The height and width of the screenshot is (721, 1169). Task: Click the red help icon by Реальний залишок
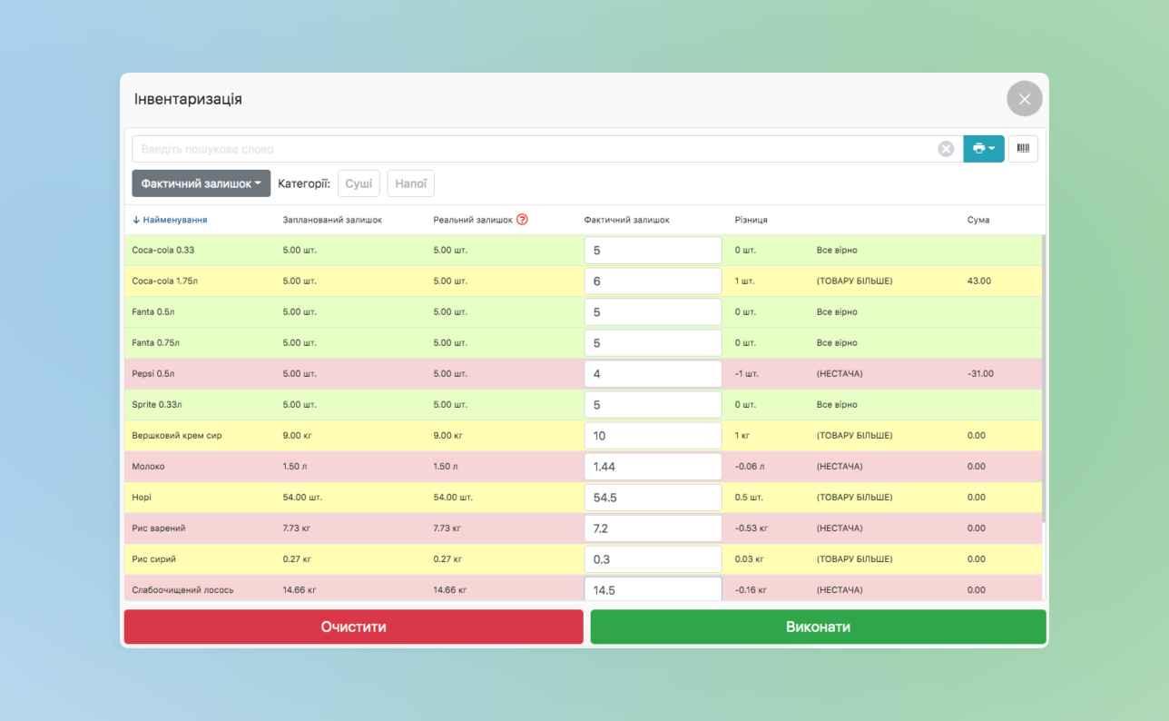522,220
